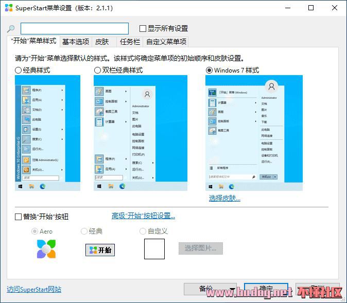Choose the Windows 7 样式 radio option

tap(209, 70)
